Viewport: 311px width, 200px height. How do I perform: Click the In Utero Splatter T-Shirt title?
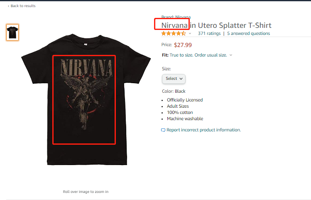click(x=231, y=25)
